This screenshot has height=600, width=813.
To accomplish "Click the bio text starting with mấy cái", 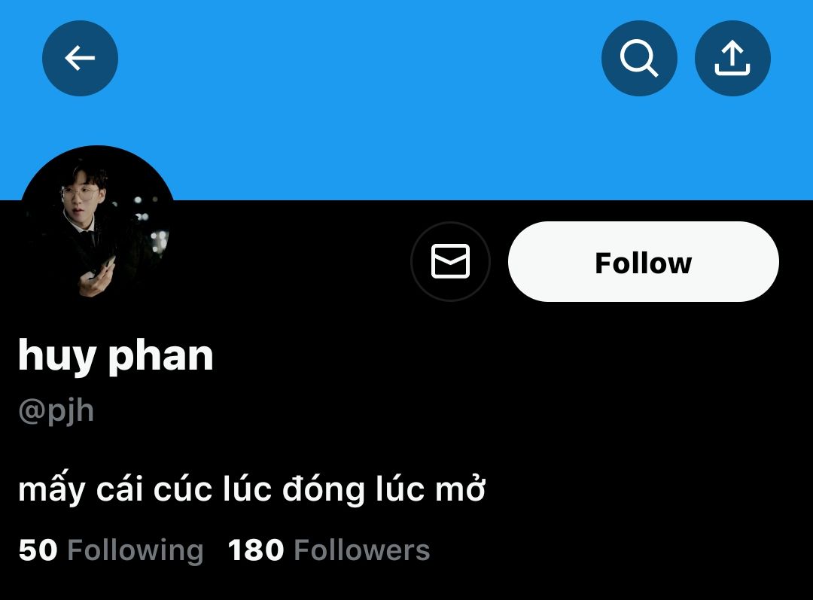I will point(251,489).
